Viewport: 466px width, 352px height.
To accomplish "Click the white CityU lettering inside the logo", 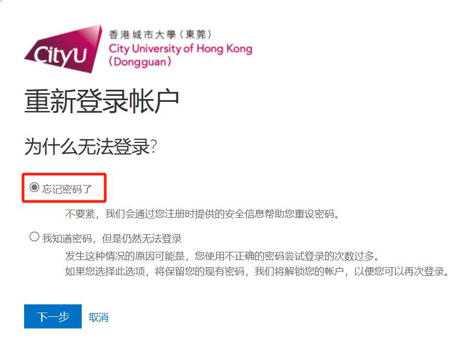I will click(60, 55).
